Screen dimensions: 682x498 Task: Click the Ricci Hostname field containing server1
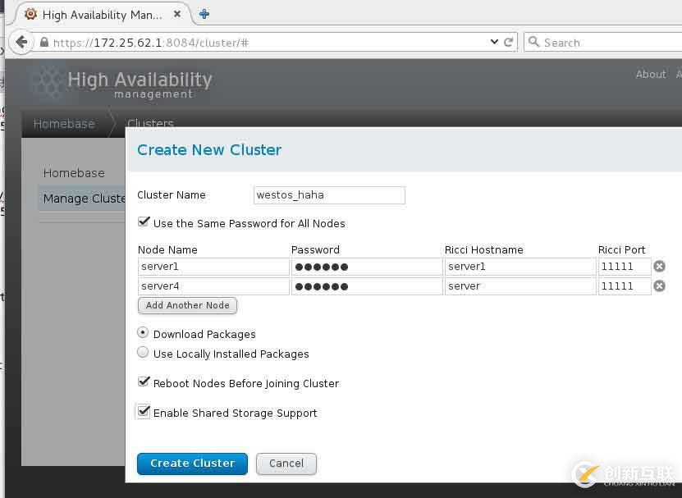click(x=520, y=267)
